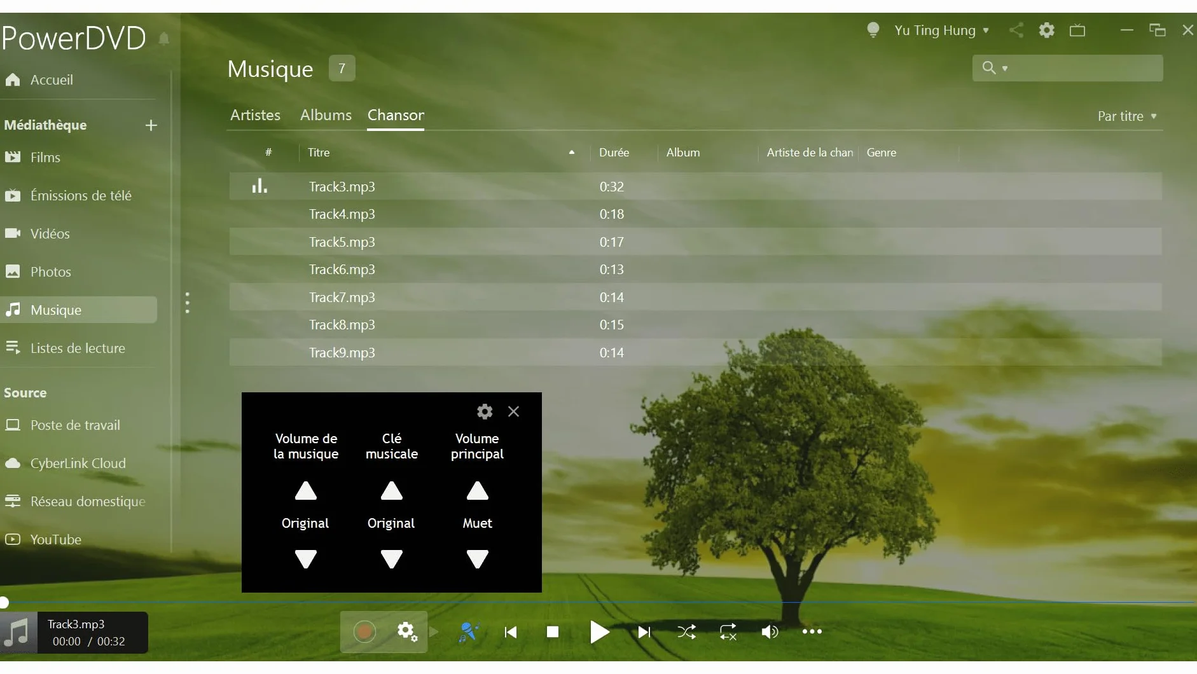Toggle shuffle playback
The image size is (1197, 674).
coord(686,631)
